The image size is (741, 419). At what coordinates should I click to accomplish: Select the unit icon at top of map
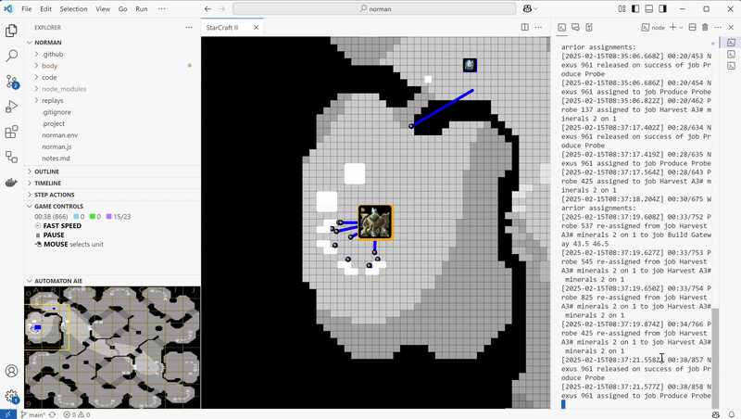[470, 65]
